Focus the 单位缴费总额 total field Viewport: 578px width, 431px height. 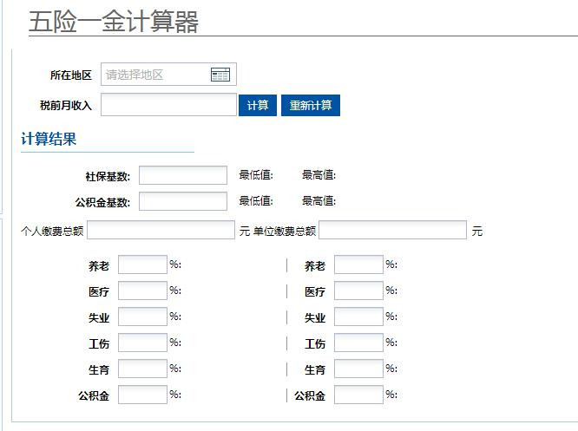(x=392, y=230)
